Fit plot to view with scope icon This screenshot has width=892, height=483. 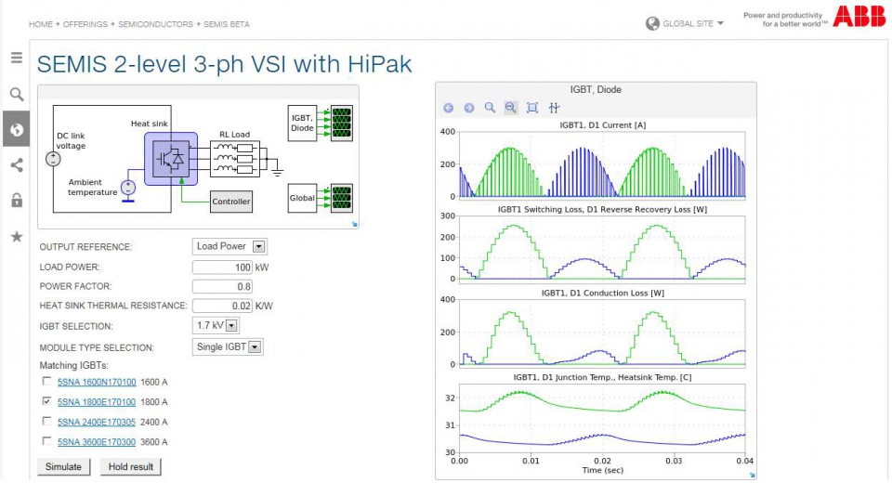[x=532, y=108]
